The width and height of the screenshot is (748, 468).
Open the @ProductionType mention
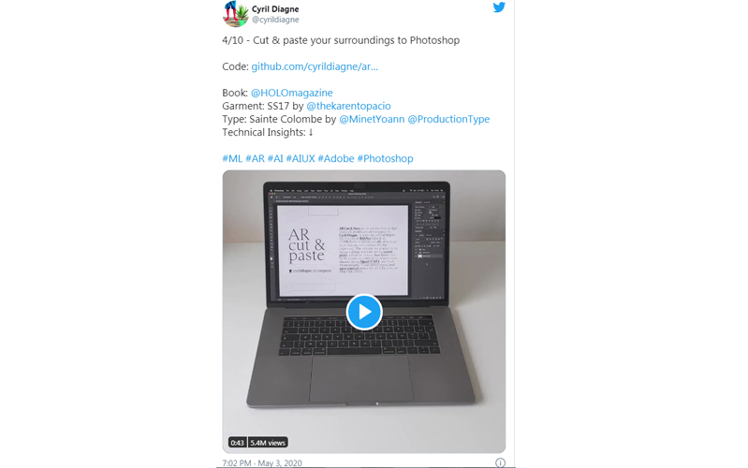pos(448,119)
